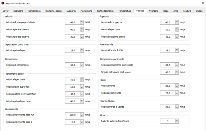Viewport: 206px width, 131px height.
Task: Click Velocità movimento asse X/Y input field
Action: point(73,115)
